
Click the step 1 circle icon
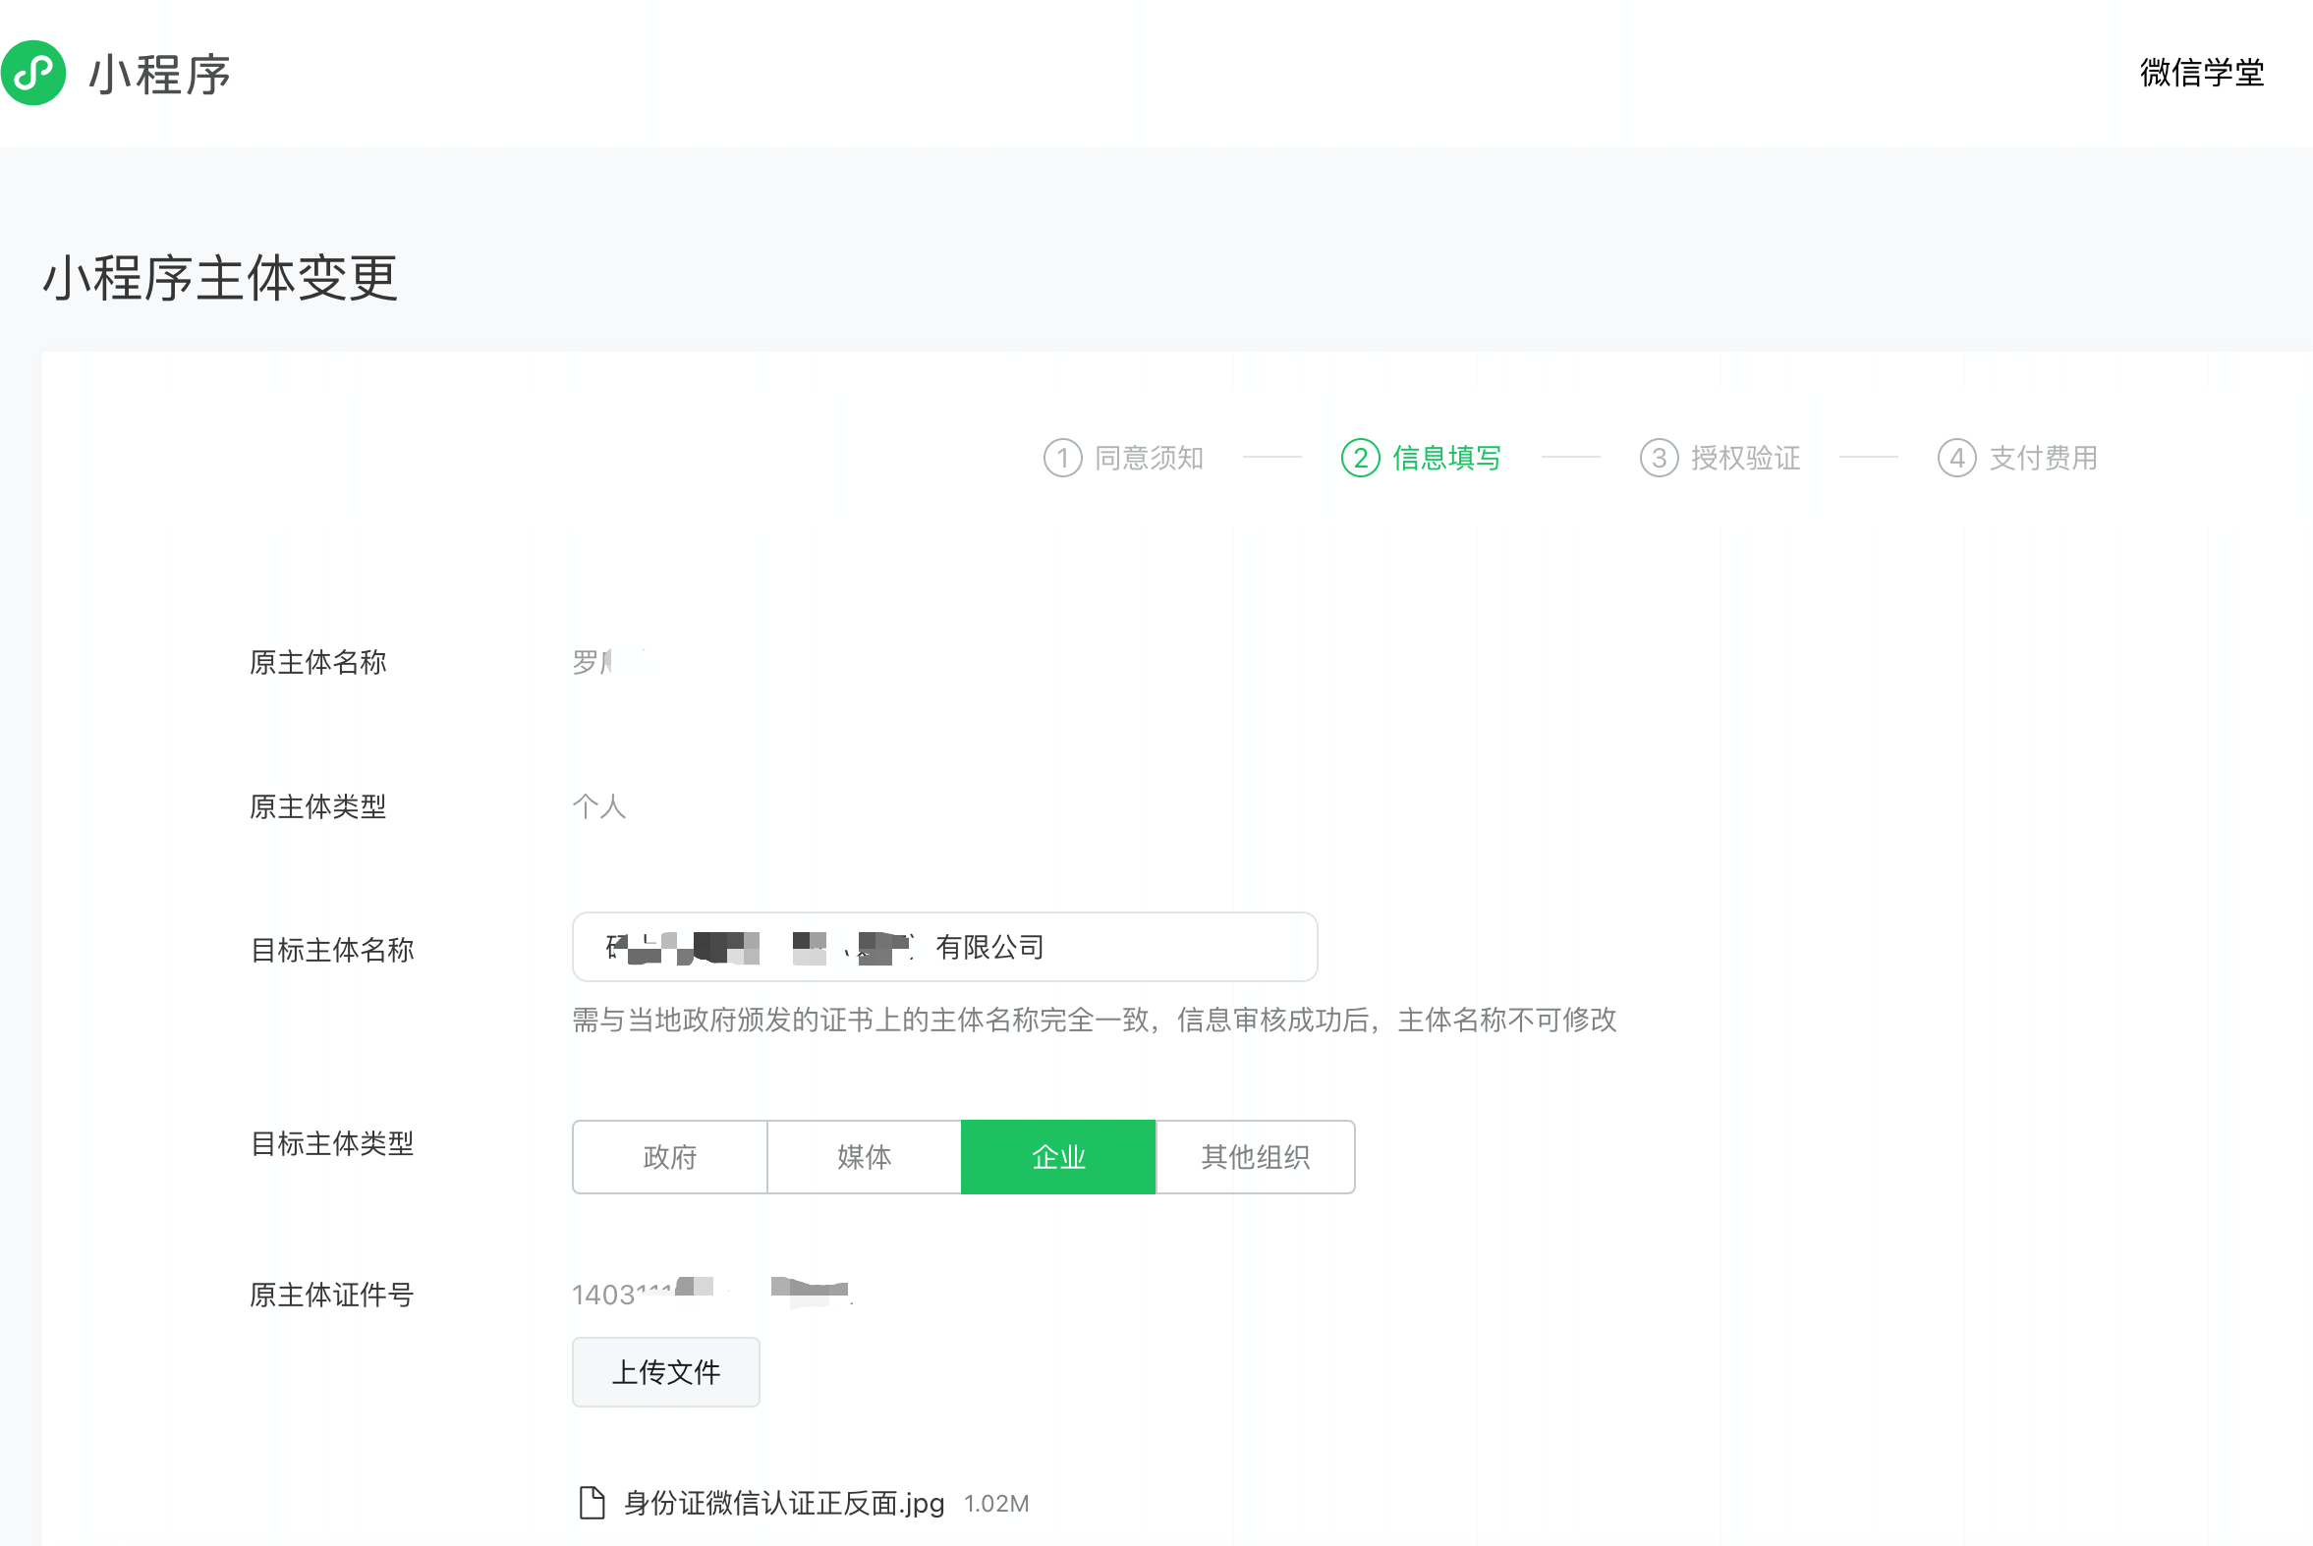[1062, 458]
